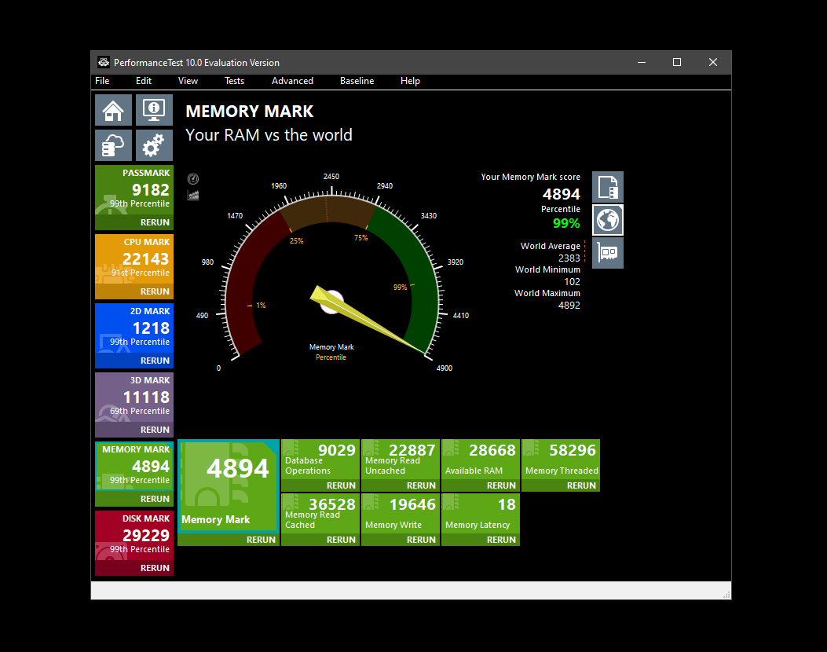
Task: Click the World Maximum 4892 value
Action: click(x=569, y=305)
